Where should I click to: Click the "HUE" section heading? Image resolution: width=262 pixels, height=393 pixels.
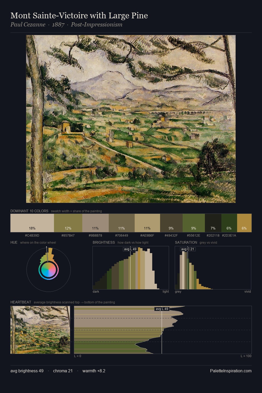[x=14, y=242]
